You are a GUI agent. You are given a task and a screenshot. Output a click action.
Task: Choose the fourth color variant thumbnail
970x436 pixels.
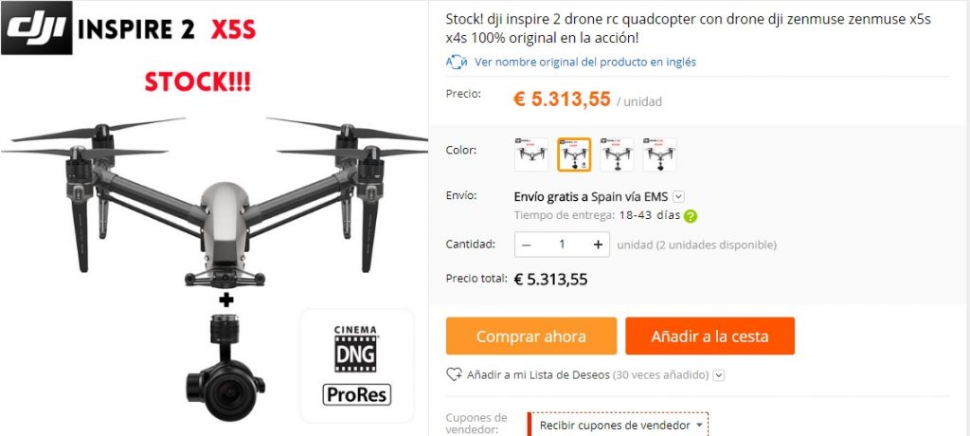pyautogui.click(x=659, y=154)
